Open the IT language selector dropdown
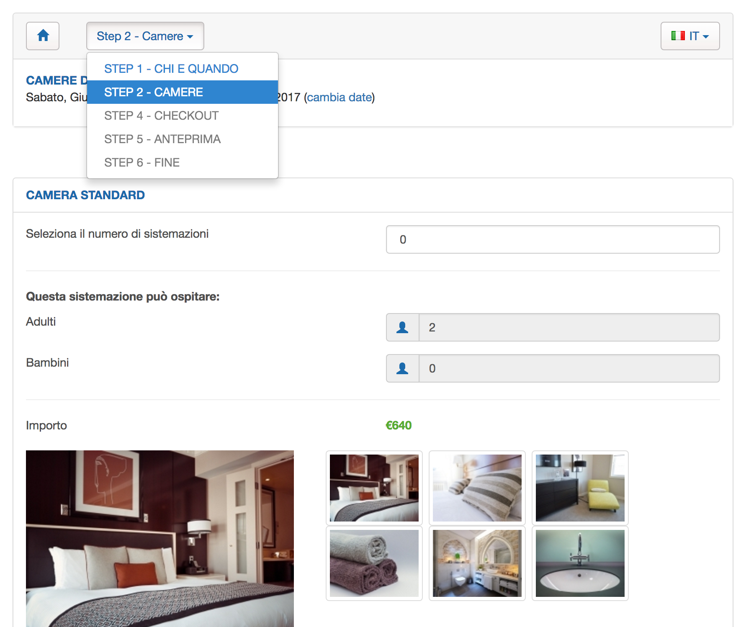The image size is (746, 627). point(690,36)
